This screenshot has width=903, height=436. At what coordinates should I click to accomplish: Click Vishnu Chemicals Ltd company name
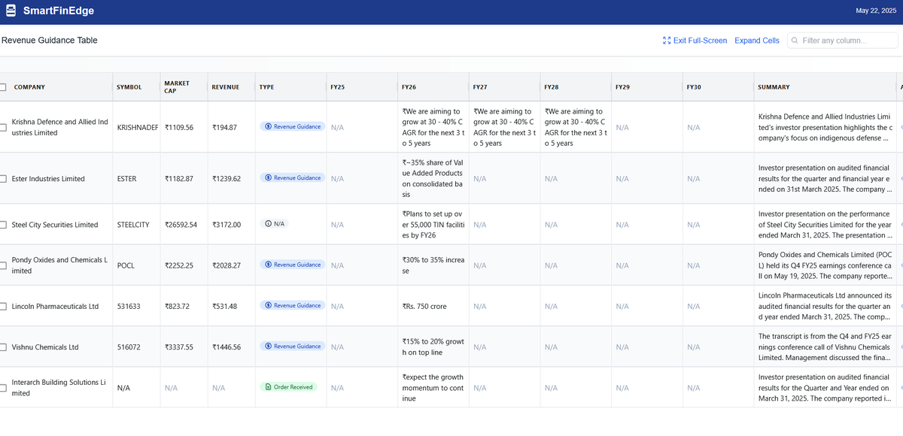45,347
